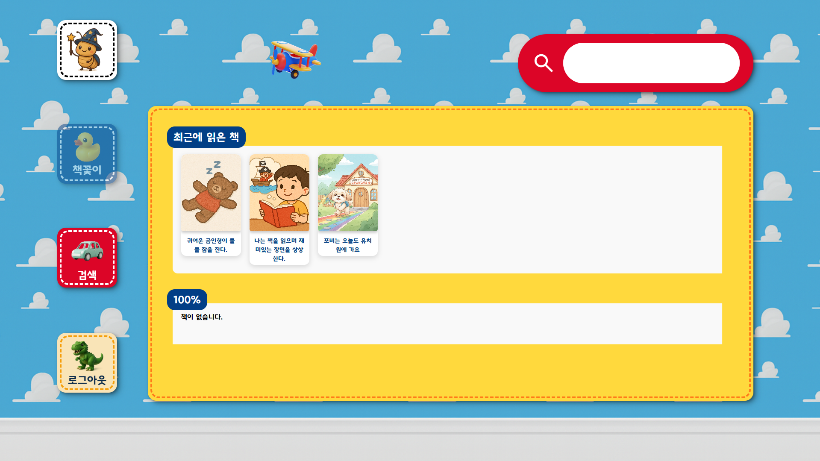Click the title 나는 책을 읽으며 재미있는 장면을 상상한다
This screenshot has height=461, width=820.
279,250
